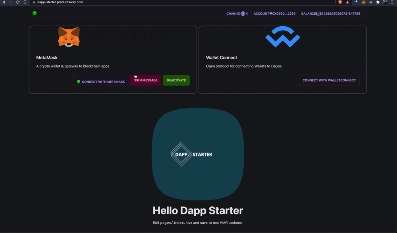Click the blue WalletConnect logo
This screenshot has height=233, width=397.
coord(283,37)
